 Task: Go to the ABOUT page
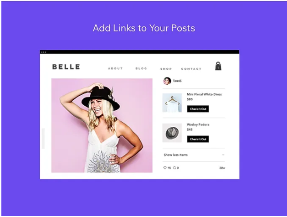pyautogui.click(x=115, y=68)
